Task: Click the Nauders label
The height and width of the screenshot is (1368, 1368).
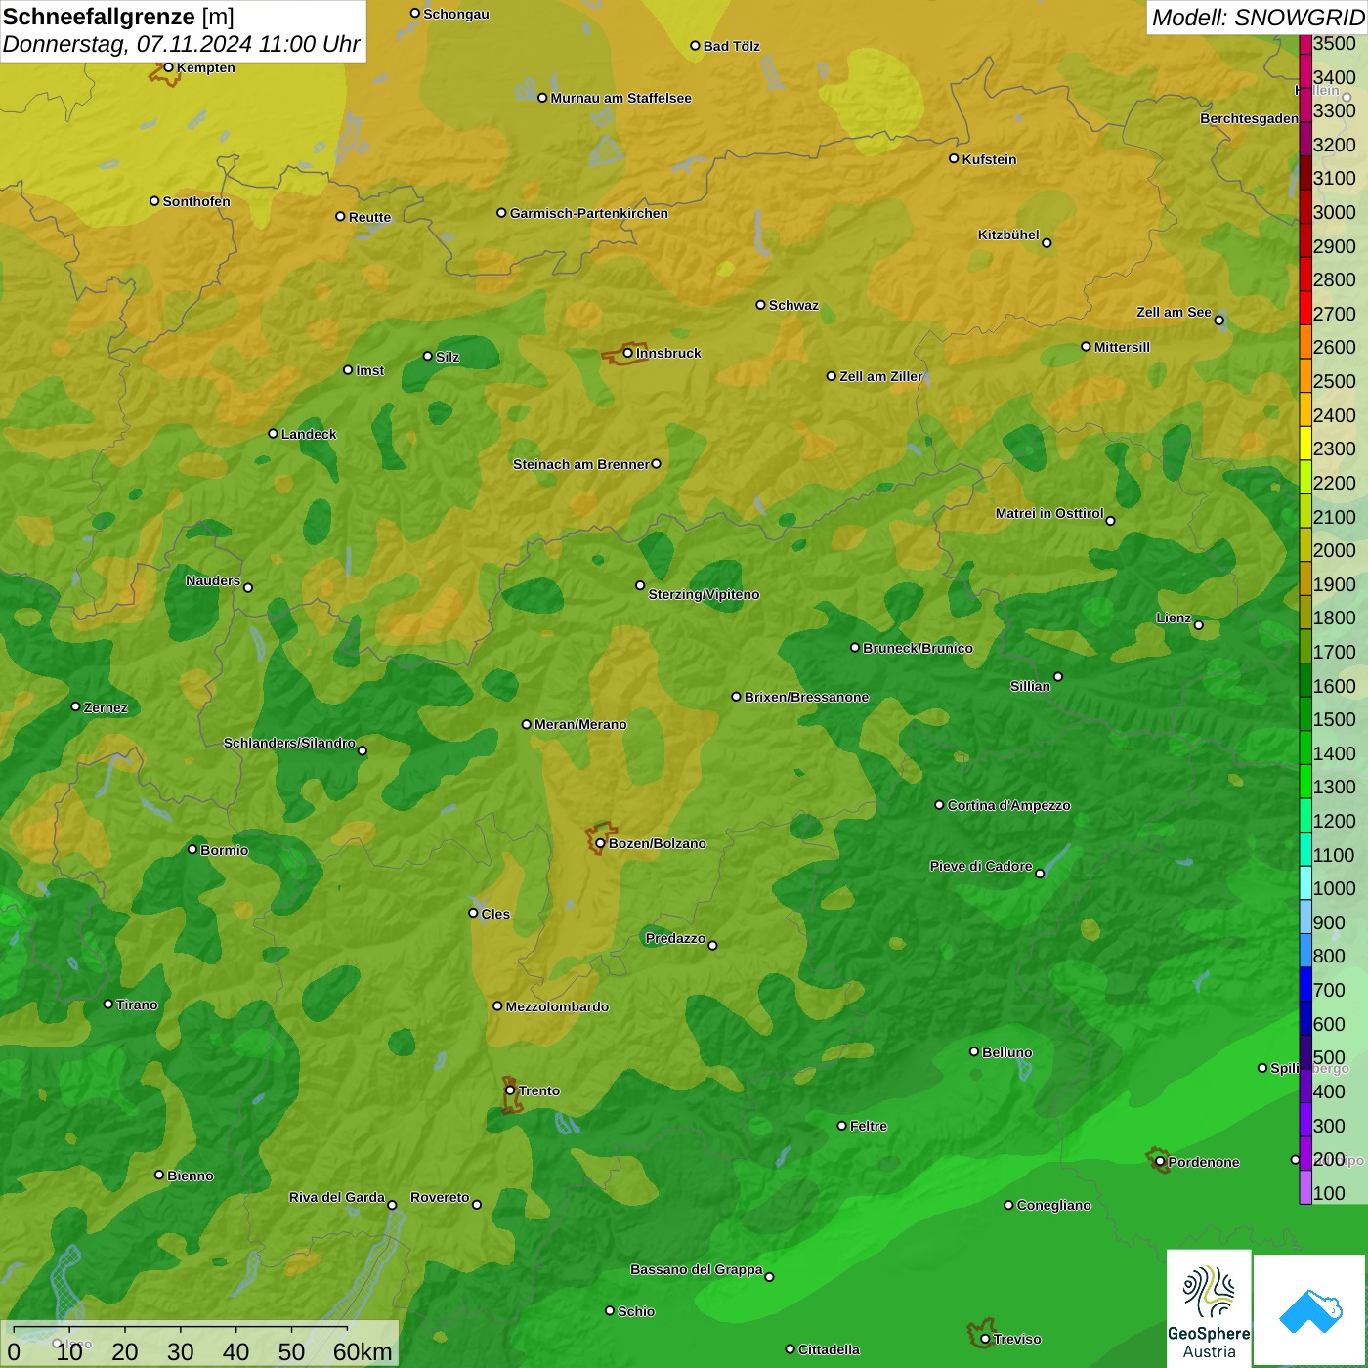Action: (x=213, y=580)
